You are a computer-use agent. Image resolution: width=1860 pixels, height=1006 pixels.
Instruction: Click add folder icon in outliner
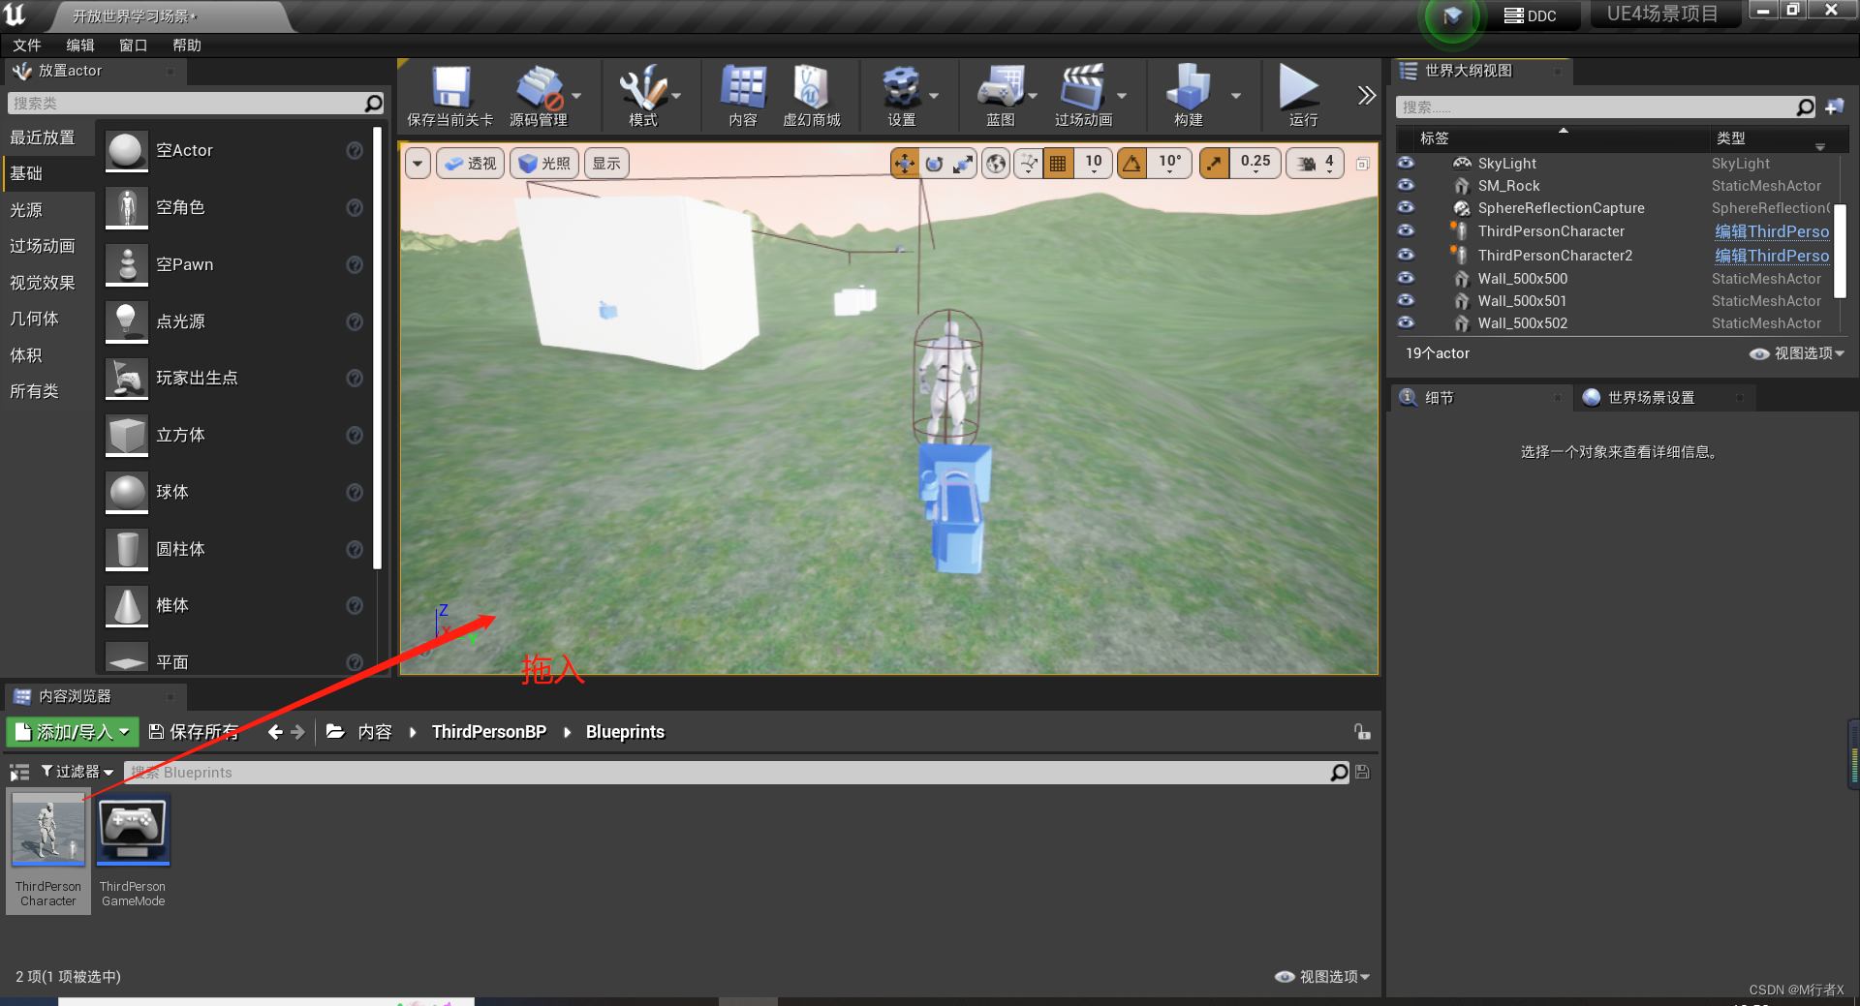click(1835, 107)
